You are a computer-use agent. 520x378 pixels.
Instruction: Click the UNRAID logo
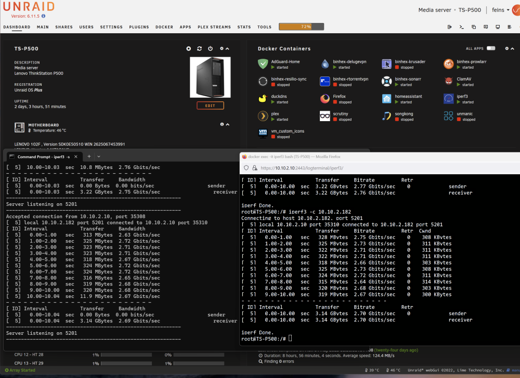[x=29, y=6]
